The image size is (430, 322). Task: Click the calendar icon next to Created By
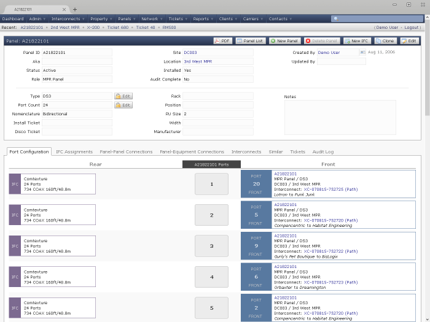click(362, 53)
